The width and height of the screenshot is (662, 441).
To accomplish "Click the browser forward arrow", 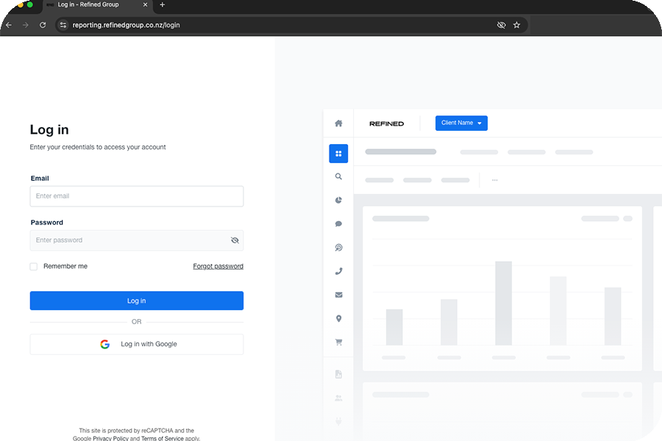I will [x=25, y=25].
